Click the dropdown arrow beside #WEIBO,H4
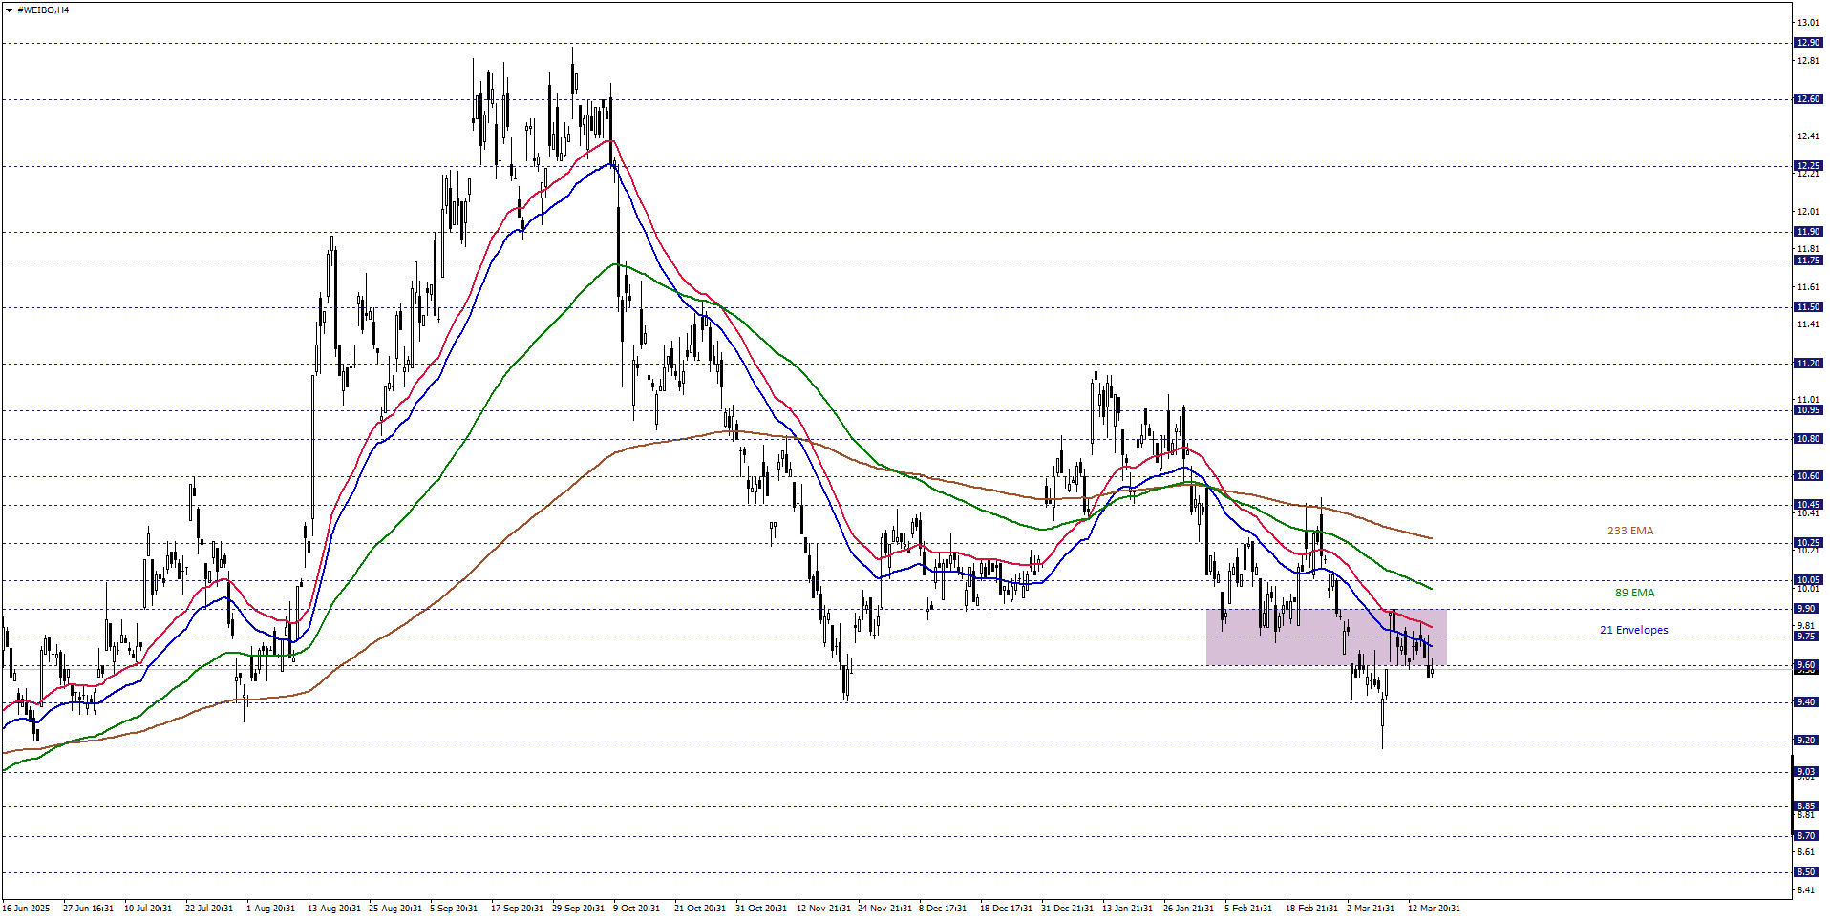The image size is (1830, 919). pos(9,10)
